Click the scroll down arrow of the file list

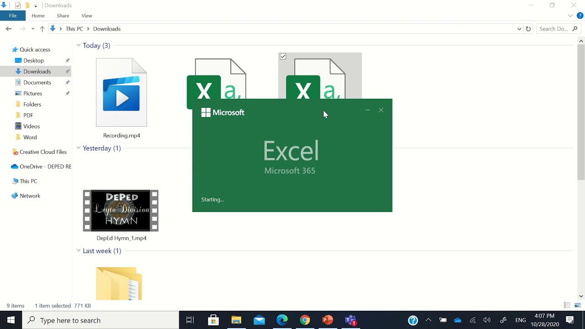[581, 296]
